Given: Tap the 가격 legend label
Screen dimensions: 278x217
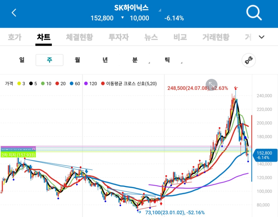Looking at the screenshot, I should point(9,84).
